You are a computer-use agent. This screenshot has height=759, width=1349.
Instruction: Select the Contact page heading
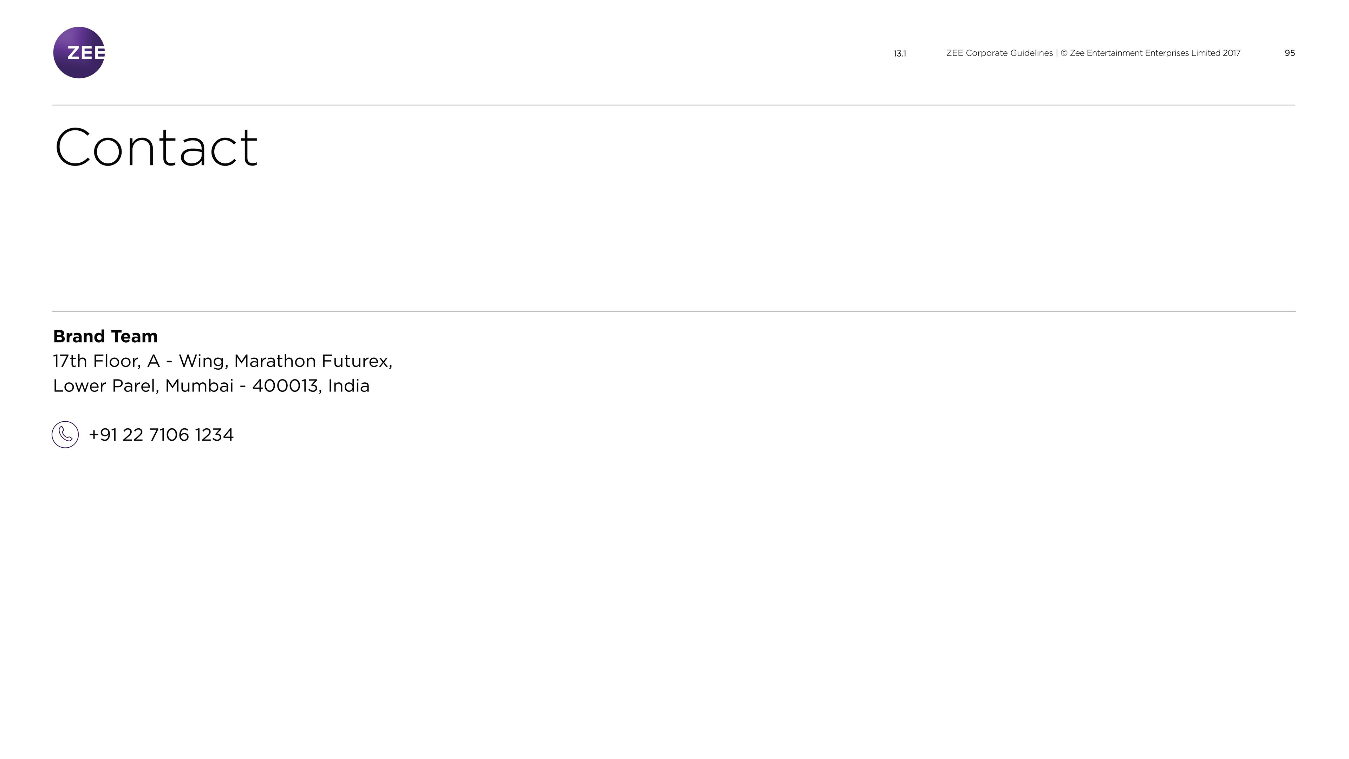pos(156,148)
